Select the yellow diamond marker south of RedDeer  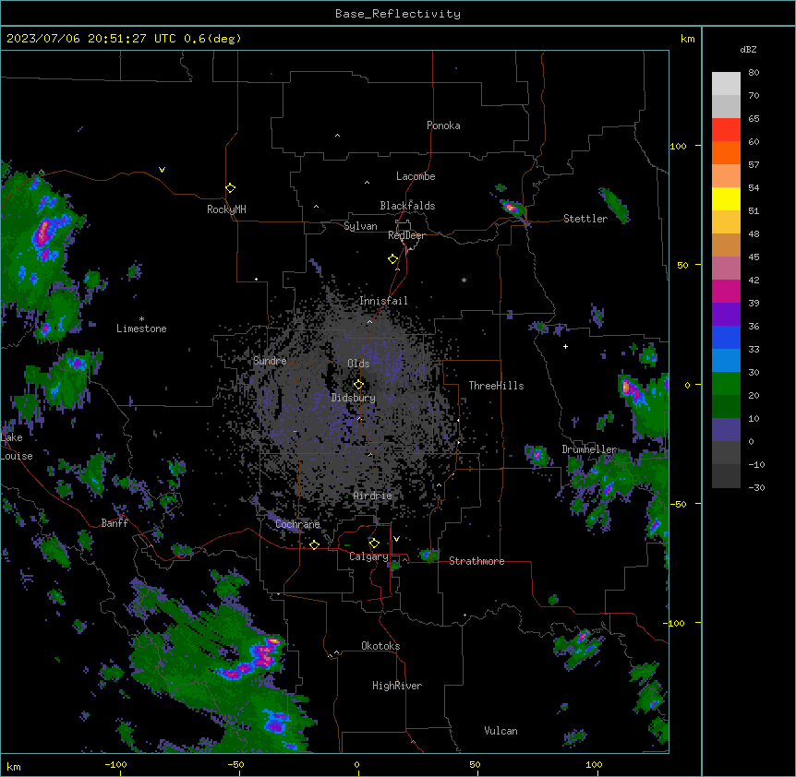tap(392, 259)
